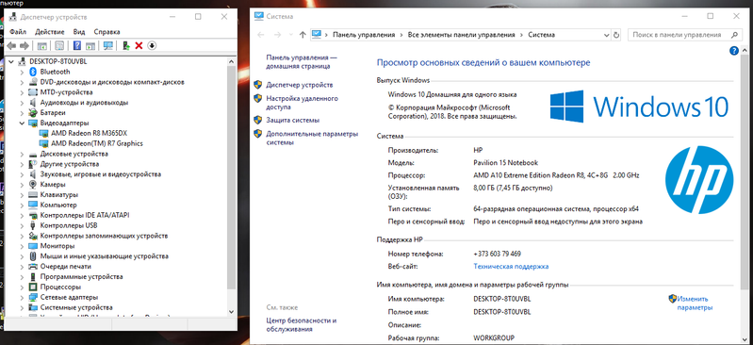The width and height of the screenshot is (753, 345).
Task: Open the address bar history dropdown
Action: point(606,35)
